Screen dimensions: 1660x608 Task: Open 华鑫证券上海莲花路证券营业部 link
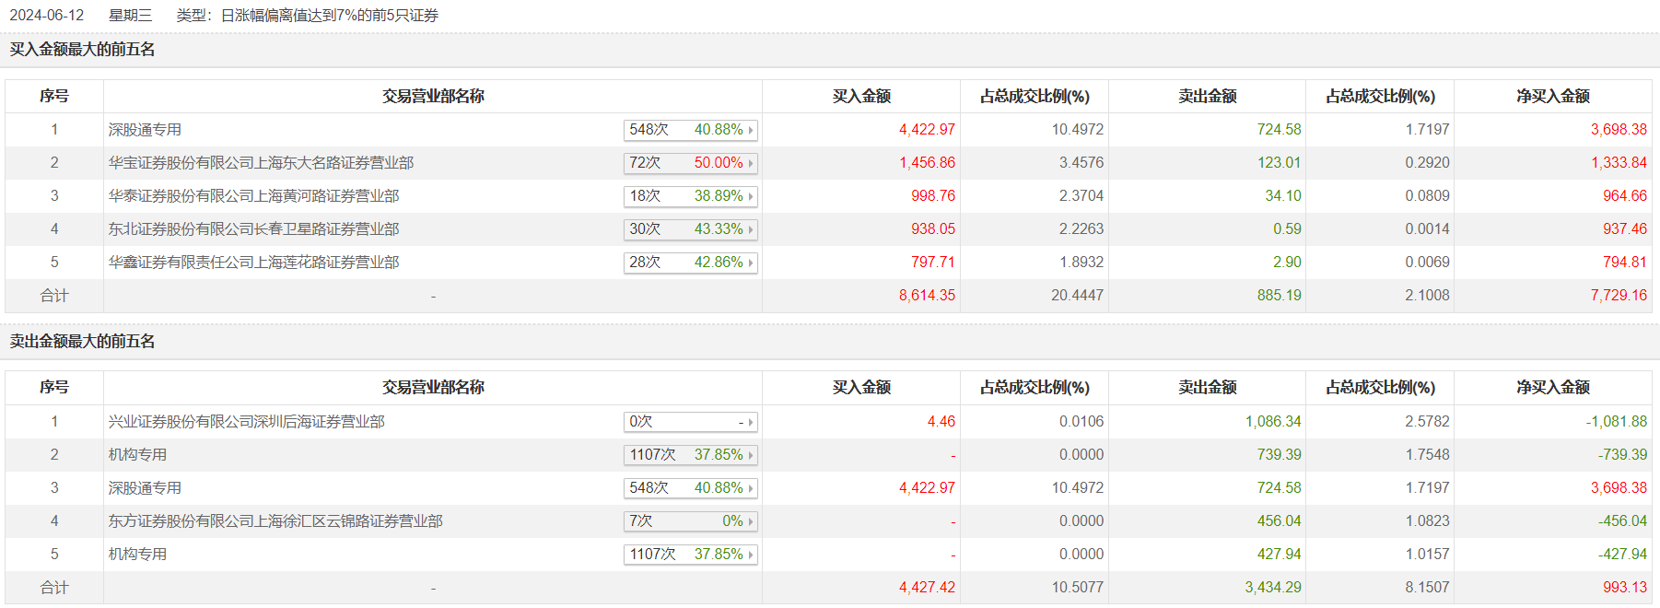click(x=253, y=263)
